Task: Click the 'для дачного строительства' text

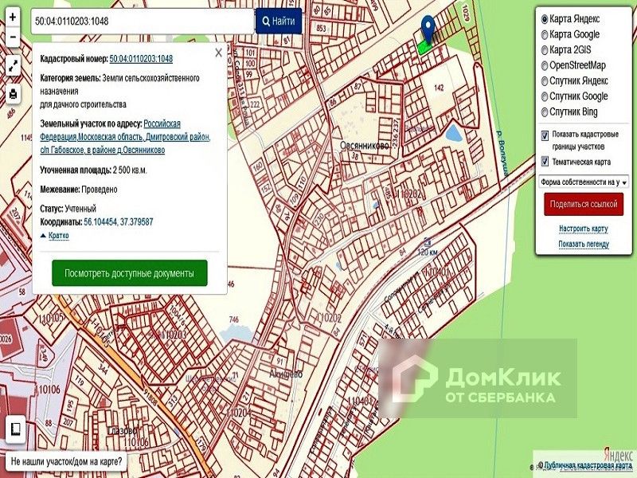Action: point(83,104)
